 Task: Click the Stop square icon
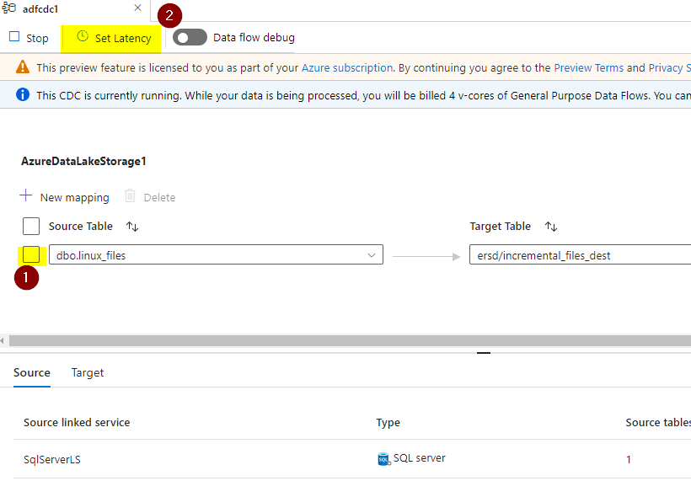tap(14, 36)
